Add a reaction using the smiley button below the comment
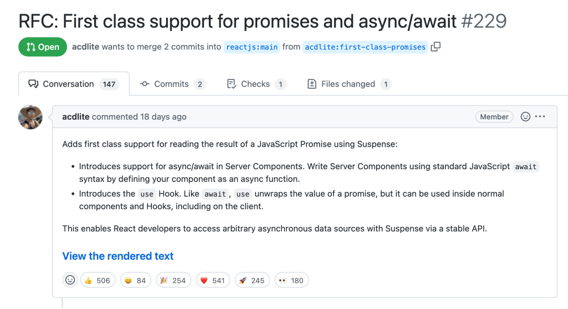The width and height of the screenshot is (568, 309). pyautogui.click(x=70, y=280)
